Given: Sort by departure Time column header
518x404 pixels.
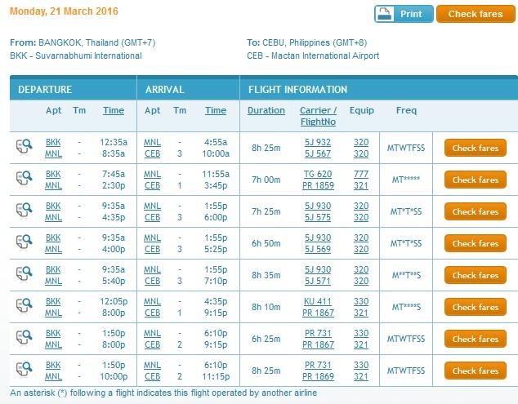Looking at the screenshot, I should coord(114,110).
